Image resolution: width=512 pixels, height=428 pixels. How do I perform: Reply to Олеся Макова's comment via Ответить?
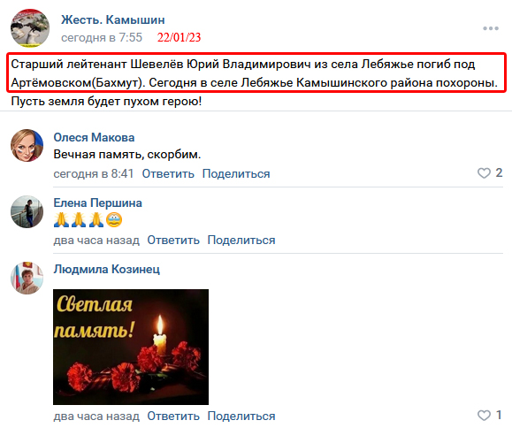pyautogui.click(x=168, y=173)
